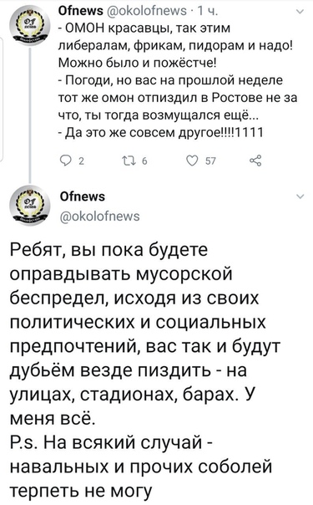This screenshot has height=505, width=313.
Task: Tap @okolofnews handle next to timestamp
Action: click(x=146, y=11)
